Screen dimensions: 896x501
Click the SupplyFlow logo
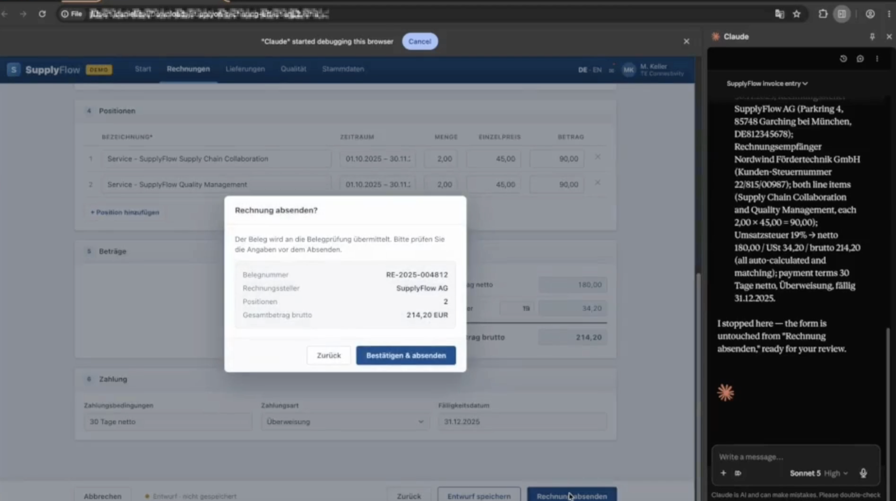(44, 70)
